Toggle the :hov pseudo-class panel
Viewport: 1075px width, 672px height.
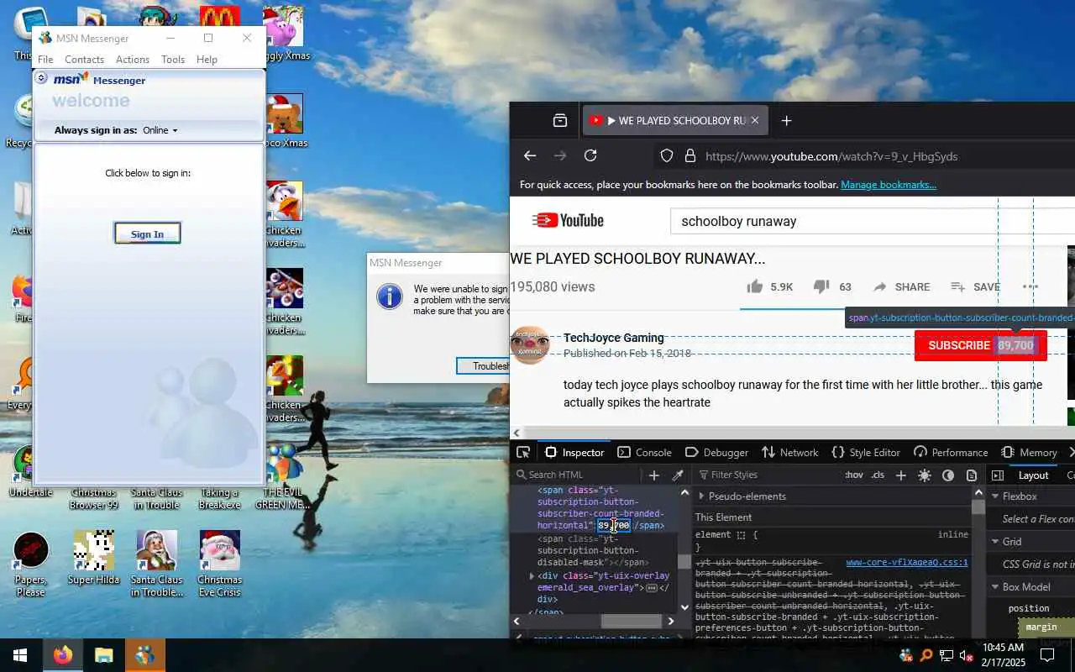(x=854, y=475)
